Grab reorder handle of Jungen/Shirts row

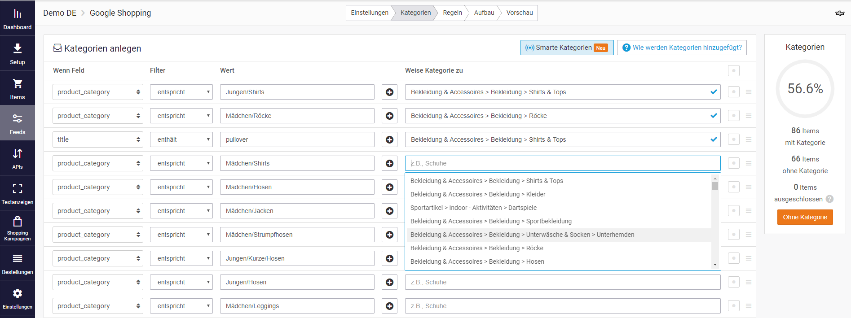(x=749, y=92)
